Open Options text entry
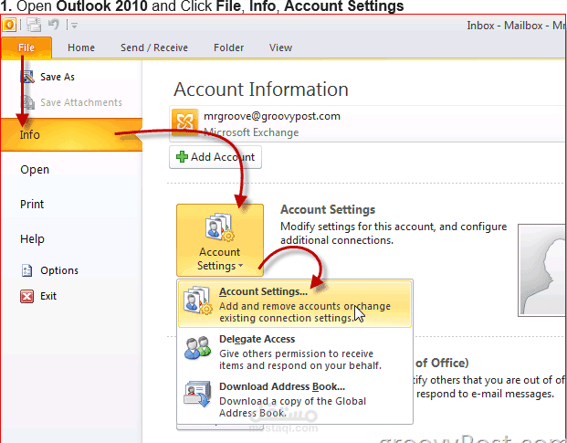This screenshot has width=567, height=443. click(59, 270)
